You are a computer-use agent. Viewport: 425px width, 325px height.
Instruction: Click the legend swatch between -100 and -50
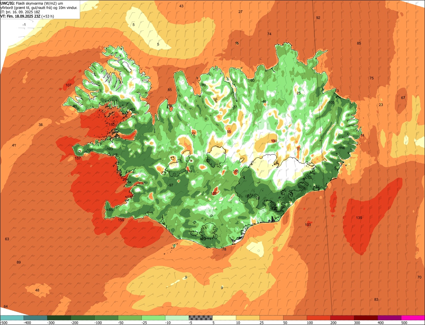(x=106, y=318)
